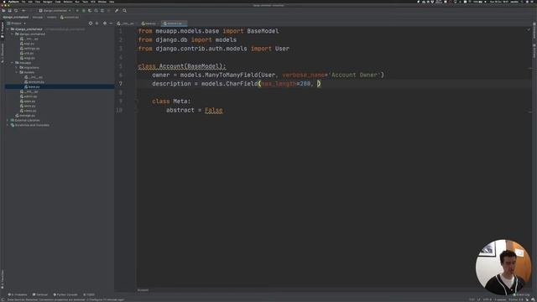Image resolution: width=537 pixels, height=302 pixels.
Task: Open settings via the wrench icon
Action: 117,11
